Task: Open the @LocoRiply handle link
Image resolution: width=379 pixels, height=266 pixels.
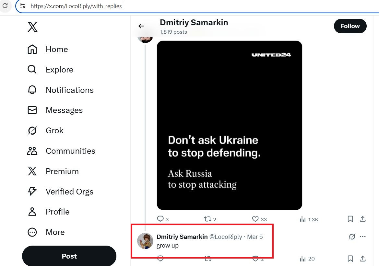Action: pyautogui.click(x=226, y=237)
